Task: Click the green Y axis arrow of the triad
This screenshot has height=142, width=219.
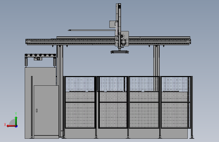Action: (x=16, y=121)
